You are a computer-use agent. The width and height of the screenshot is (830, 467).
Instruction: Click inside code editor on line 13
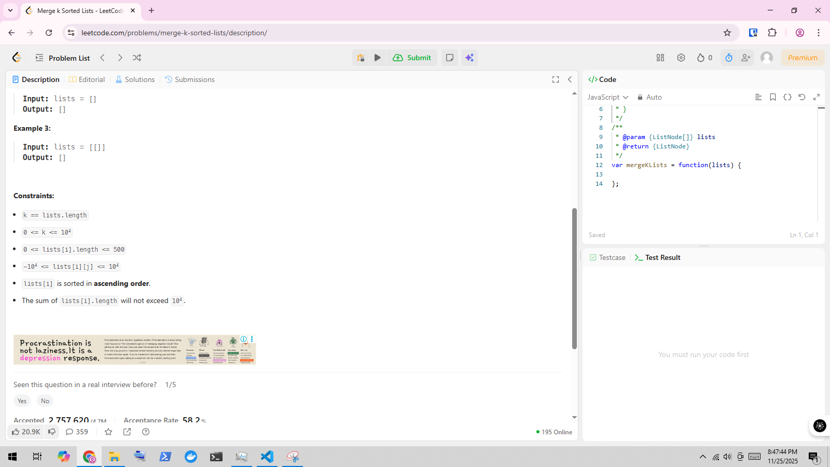[x=674, y=174]
